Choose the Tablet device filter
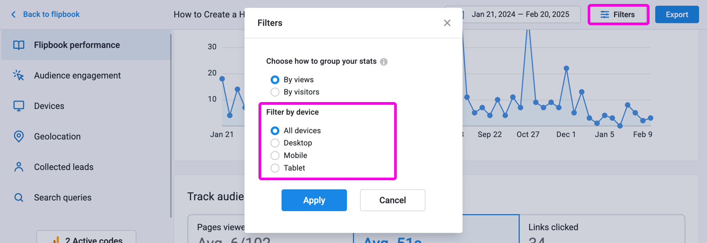 (275, 168)
